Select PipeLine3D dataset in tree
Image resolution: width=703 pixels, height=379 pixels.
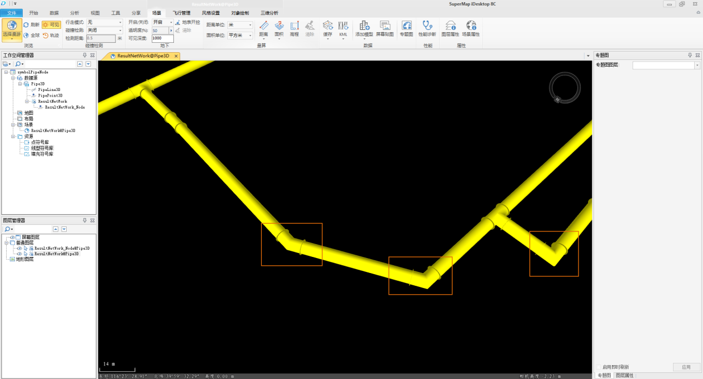pyautogui.click(x=49, y=89)
